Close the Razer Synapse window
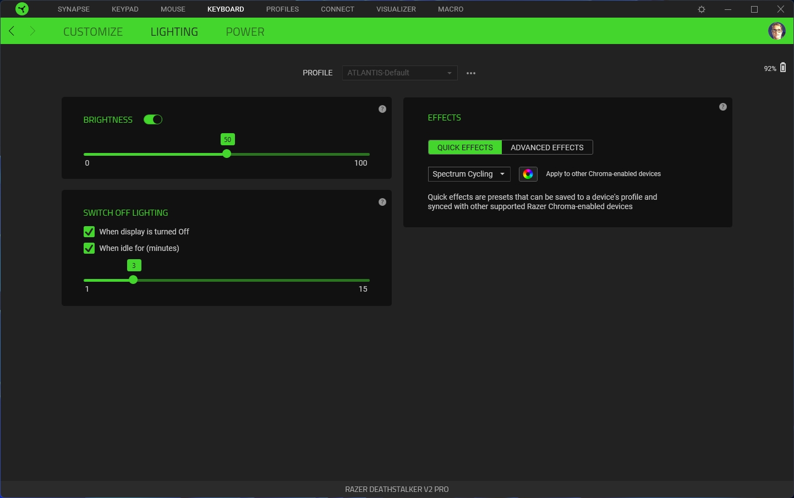 point(781,9)
